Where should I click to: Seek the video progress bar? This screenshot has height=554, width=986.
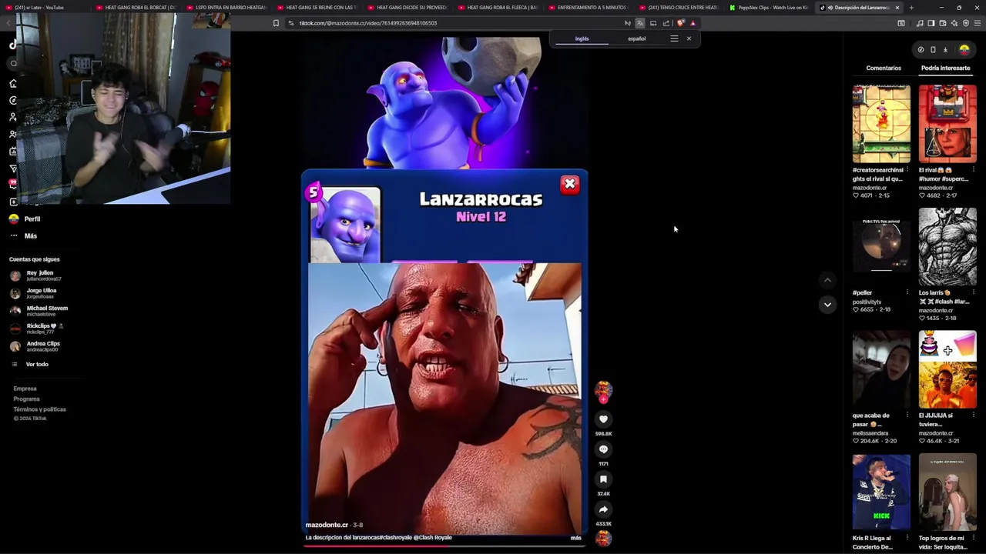point(444,546)
